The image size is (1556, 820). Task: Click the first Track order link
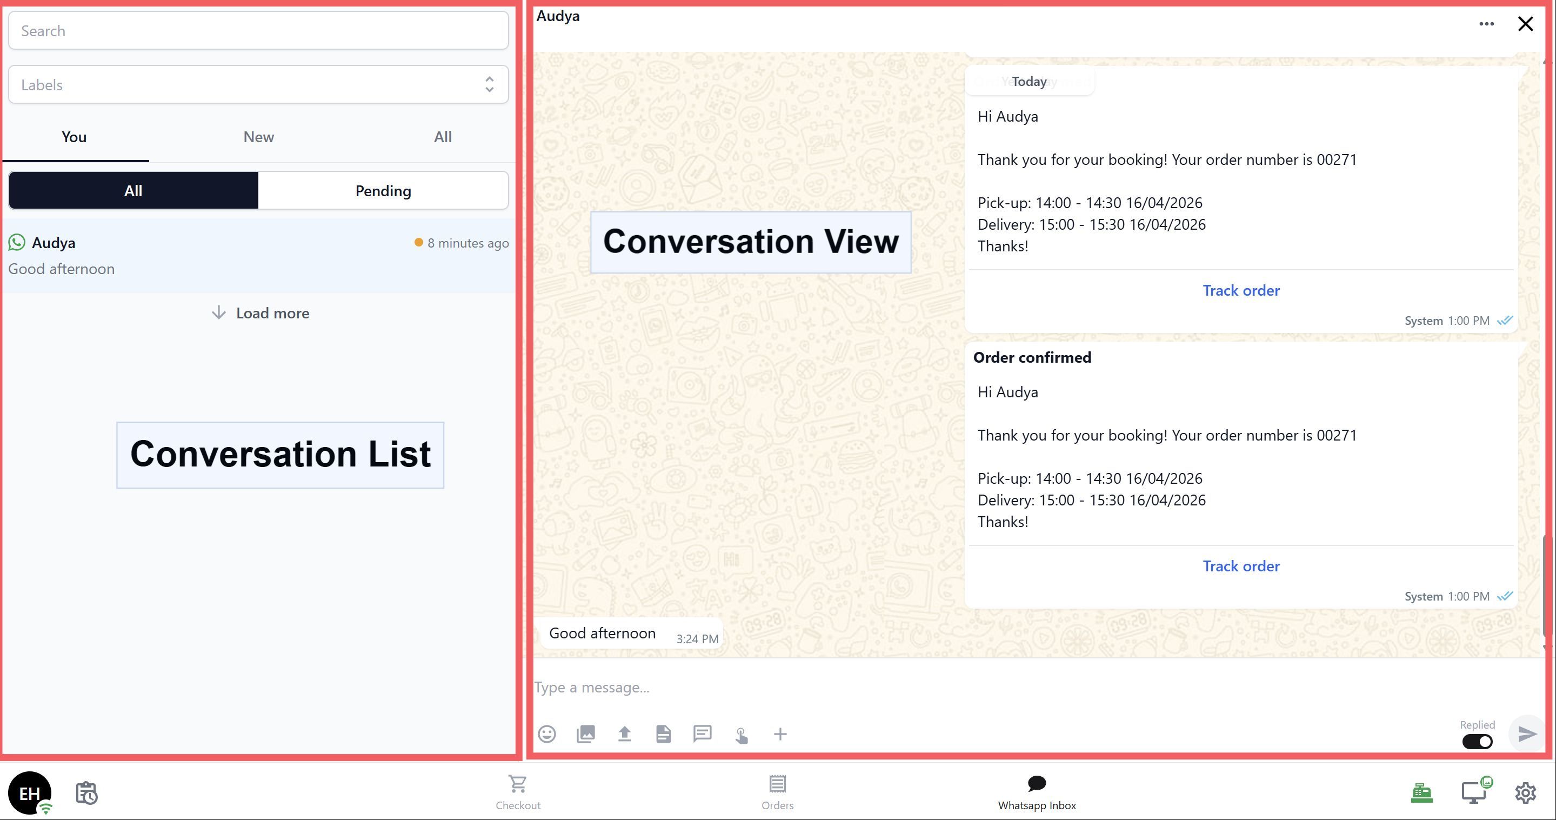1241,291
